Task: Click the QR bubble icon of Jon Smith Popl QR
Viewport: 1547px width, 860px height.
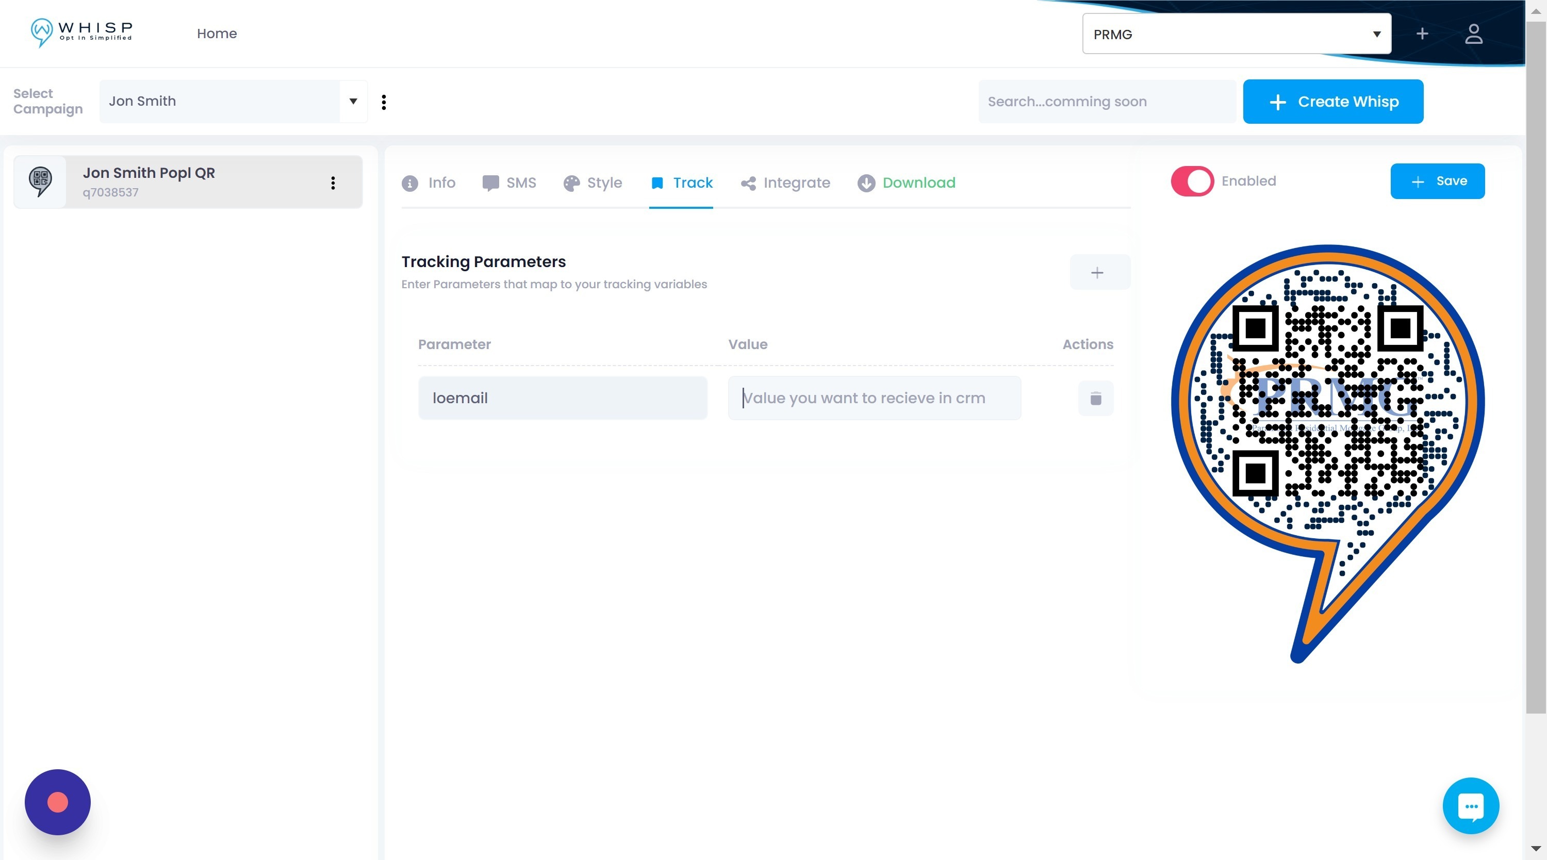Action: (x=40, y=181)
